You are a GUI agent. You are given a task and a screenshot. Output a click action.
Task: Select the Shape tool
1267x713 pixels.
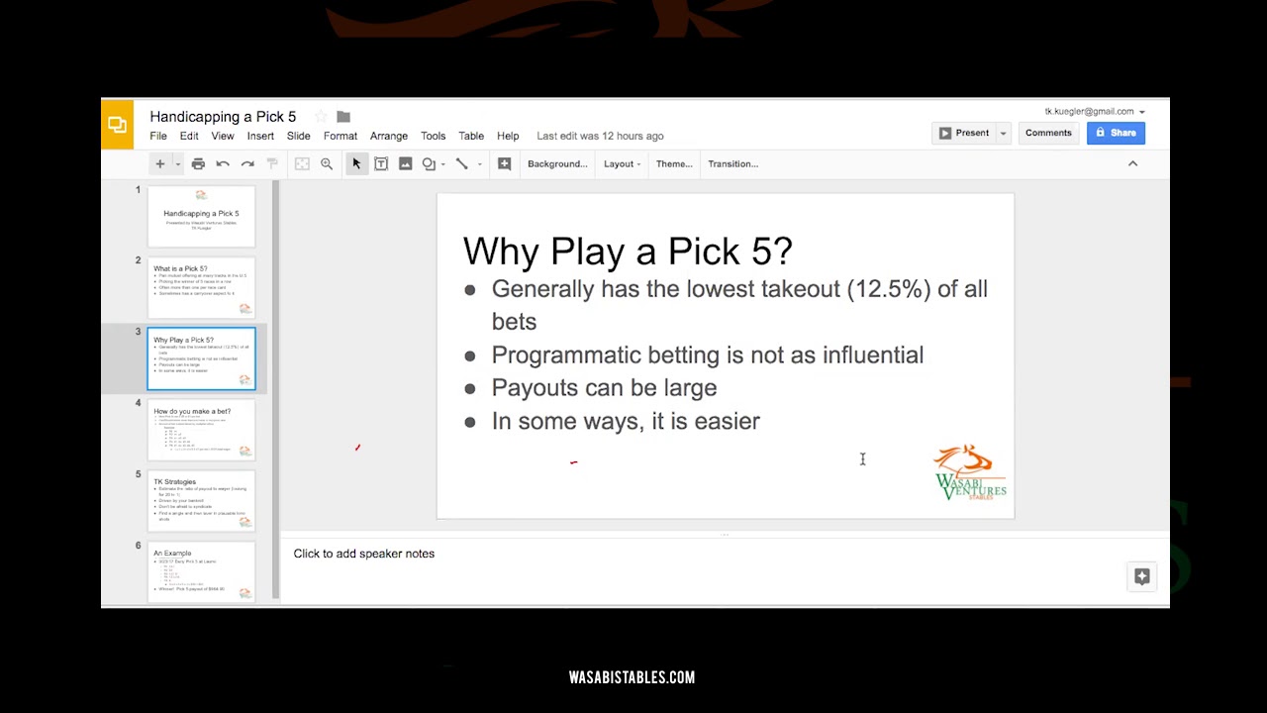click(x=429, y=163)
